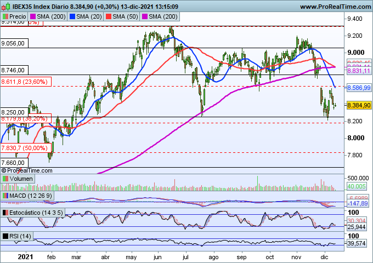
Task: Click the 100 scale label in Estocástico panel
Action: pos(353,213)
